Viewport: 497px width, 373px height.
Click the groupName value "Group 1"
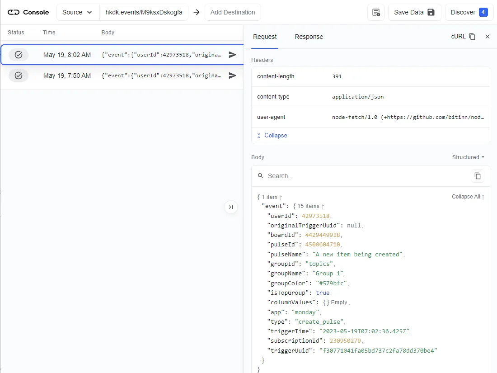(328, 274)
